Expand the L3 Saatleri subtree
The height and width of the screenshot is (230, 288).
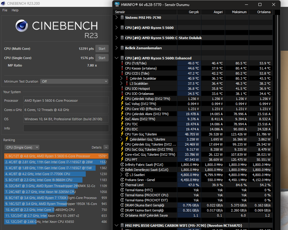pyautogui.click(x=121, y=175)
